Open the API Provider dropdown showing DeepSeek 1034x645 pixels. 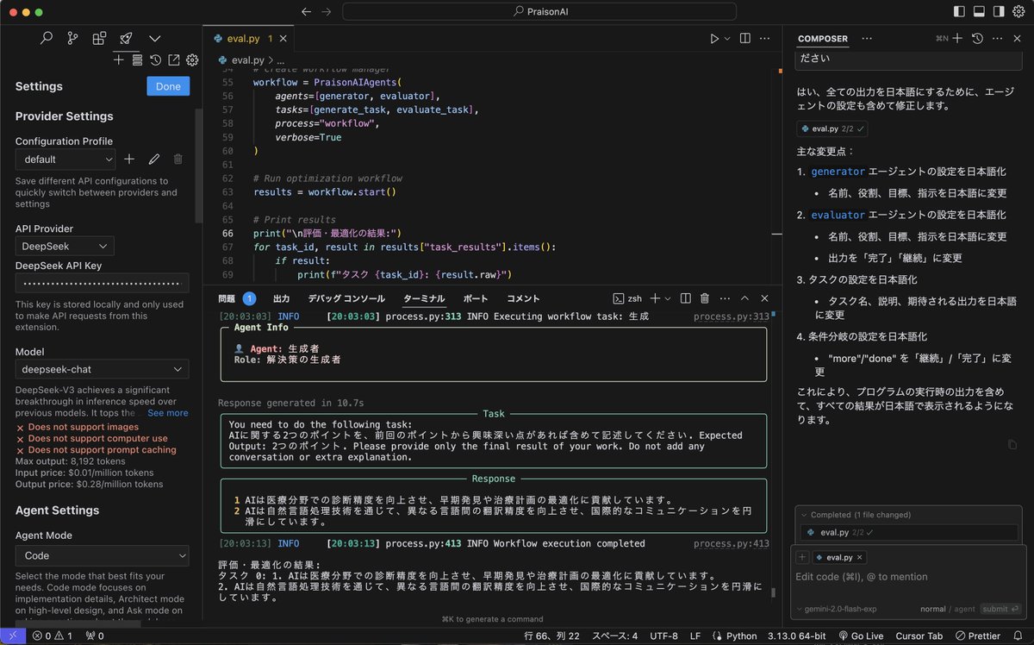(x=65, y=246)
